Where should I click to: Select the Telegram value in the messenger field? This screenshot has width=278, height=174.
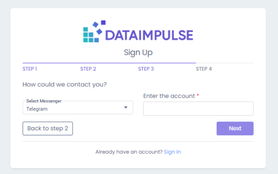(x=37, y=109)
